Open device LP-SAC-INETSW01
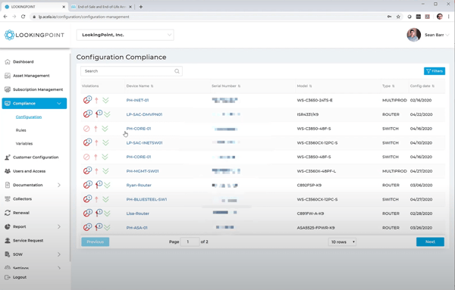Viewport: 455px width, 290px height. point(144,143)
